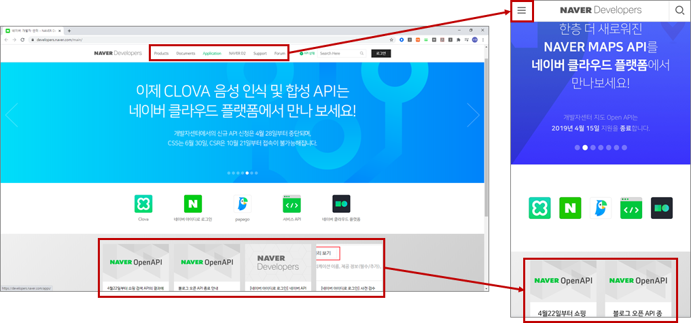
Task: Click the desktop browser vertical scrollbar
Action: (486, 137)
